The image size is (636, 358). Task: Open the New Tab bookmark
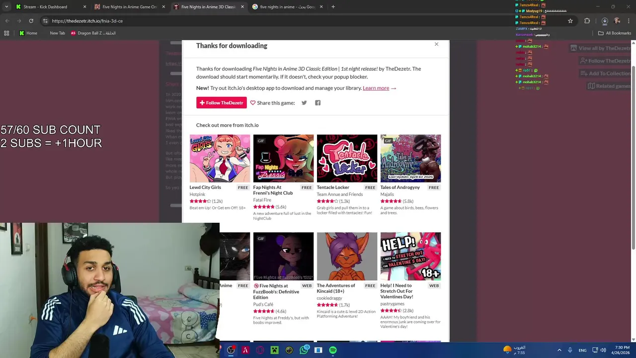click(x=57, y=33)
